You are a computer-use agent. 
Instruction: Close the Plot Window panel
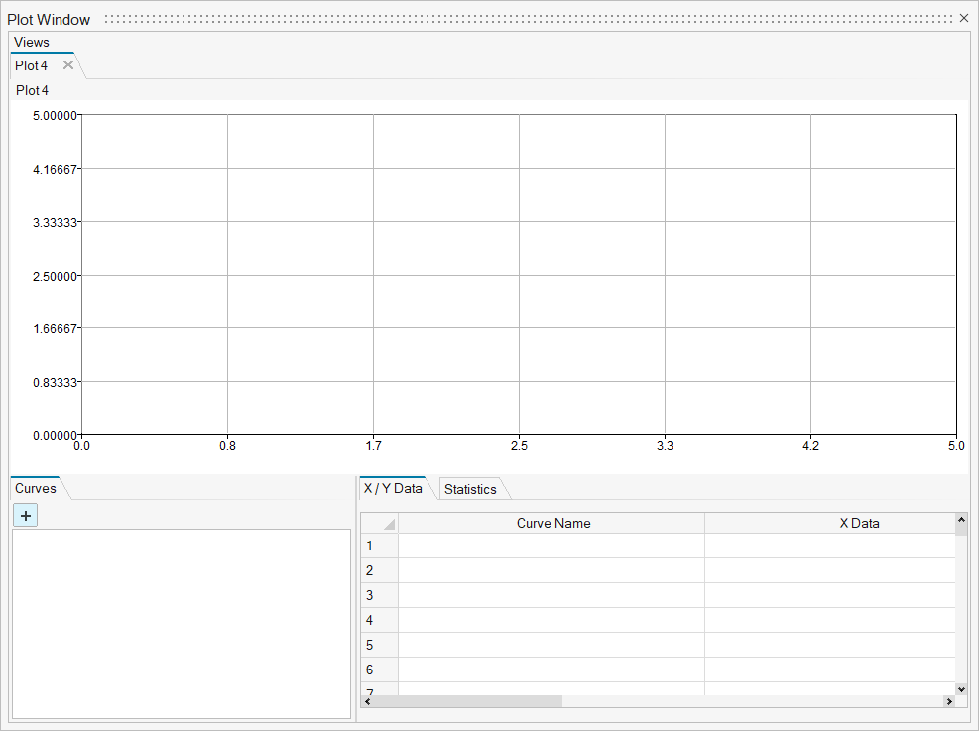coord(964,18)
